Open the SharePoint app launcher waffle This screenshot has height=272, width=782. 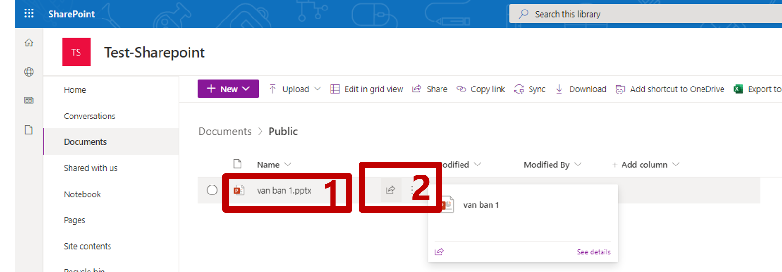[x=29, y=13]
